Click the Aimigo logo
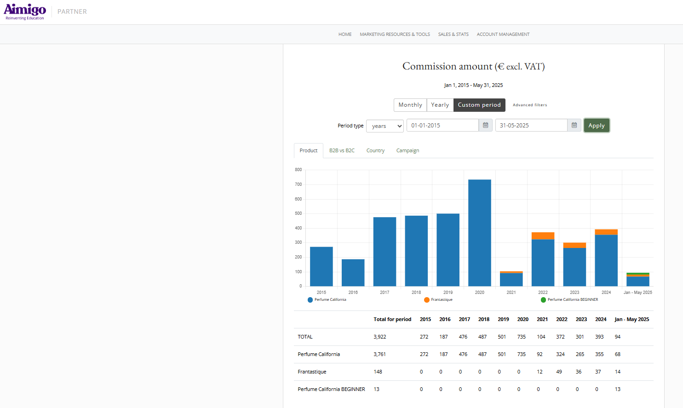683x408 pixels. click(25, 11)
